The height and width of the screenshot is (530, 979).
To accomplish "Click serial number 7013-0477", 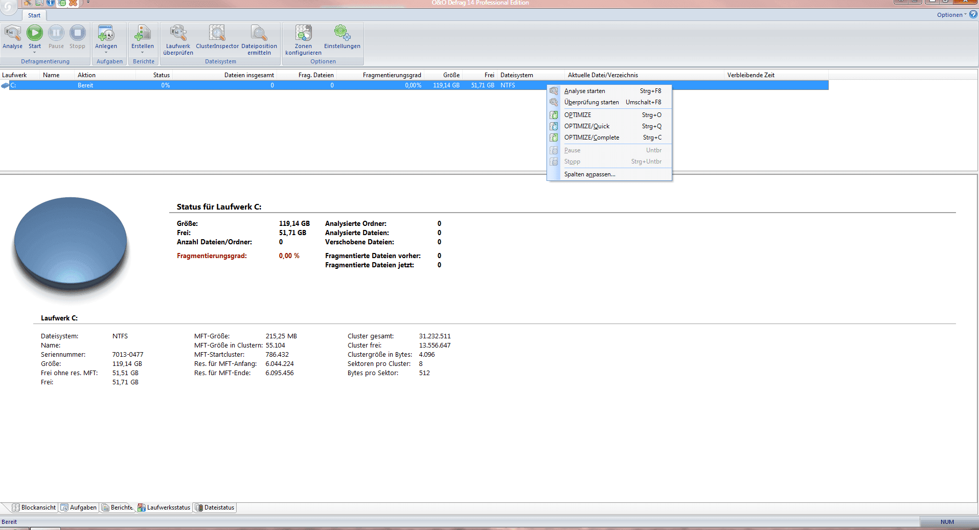I will [x=128, y=355].
